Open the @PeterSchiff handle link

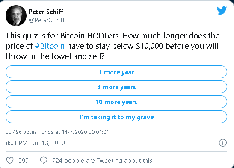click(x=47, y=20)
